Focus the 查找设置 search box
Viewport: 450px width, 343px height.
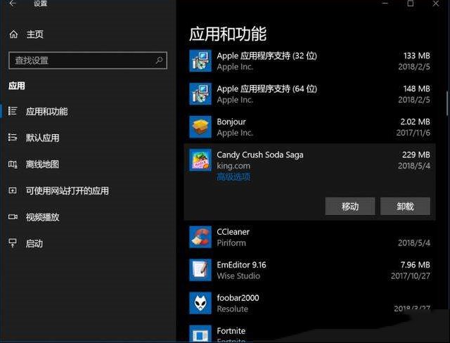coord(88,60)
